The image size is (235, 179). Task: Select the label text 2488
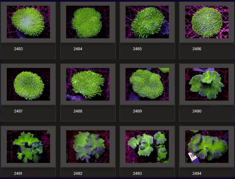pyautogui.click(x=78, y=111)
